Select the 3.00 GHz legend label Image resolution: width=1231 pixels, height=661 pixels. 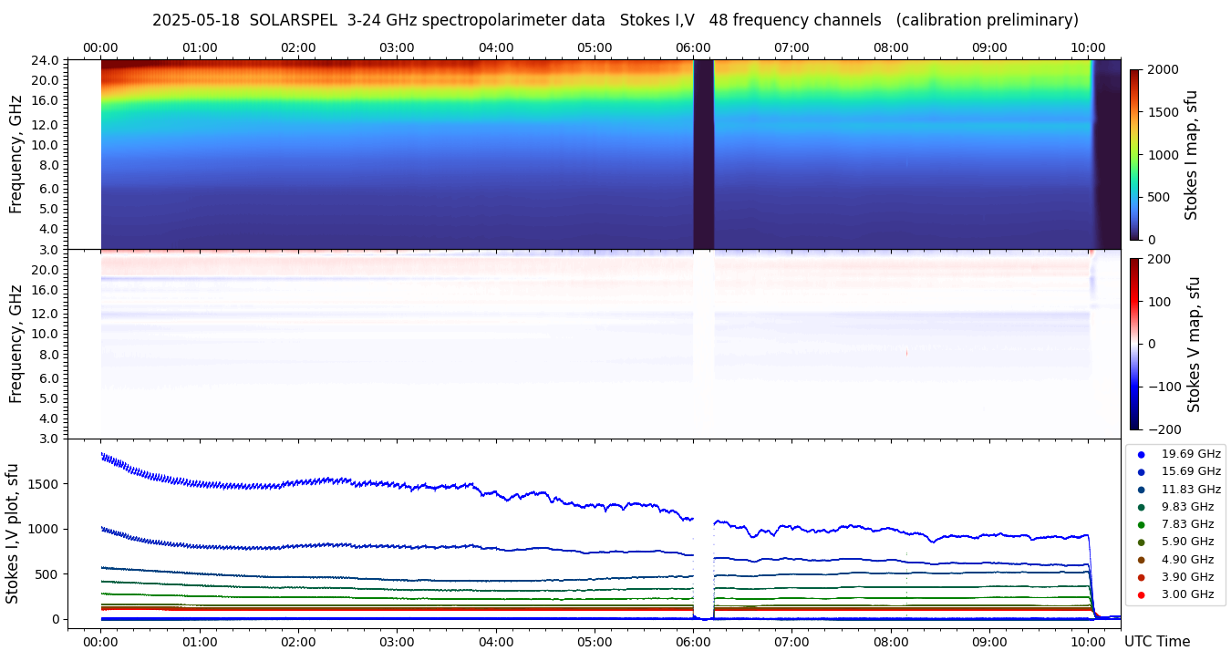(1187, 594)
